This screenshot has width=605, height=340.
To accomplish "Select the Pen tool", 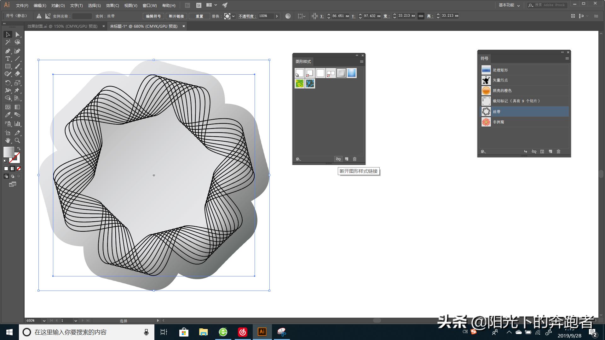I will [8, 51].
